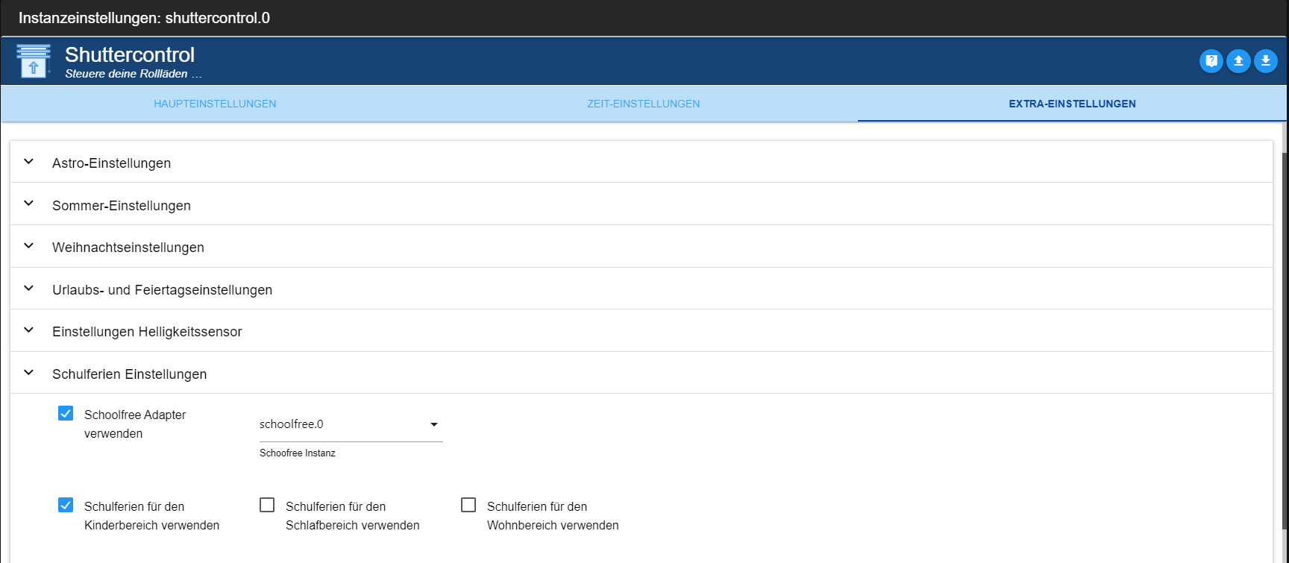Click the Shuttercontrol adapter logo
The width and height of the screenshot is (1289, 563).
pyautogui.click(x=34, y=61)
